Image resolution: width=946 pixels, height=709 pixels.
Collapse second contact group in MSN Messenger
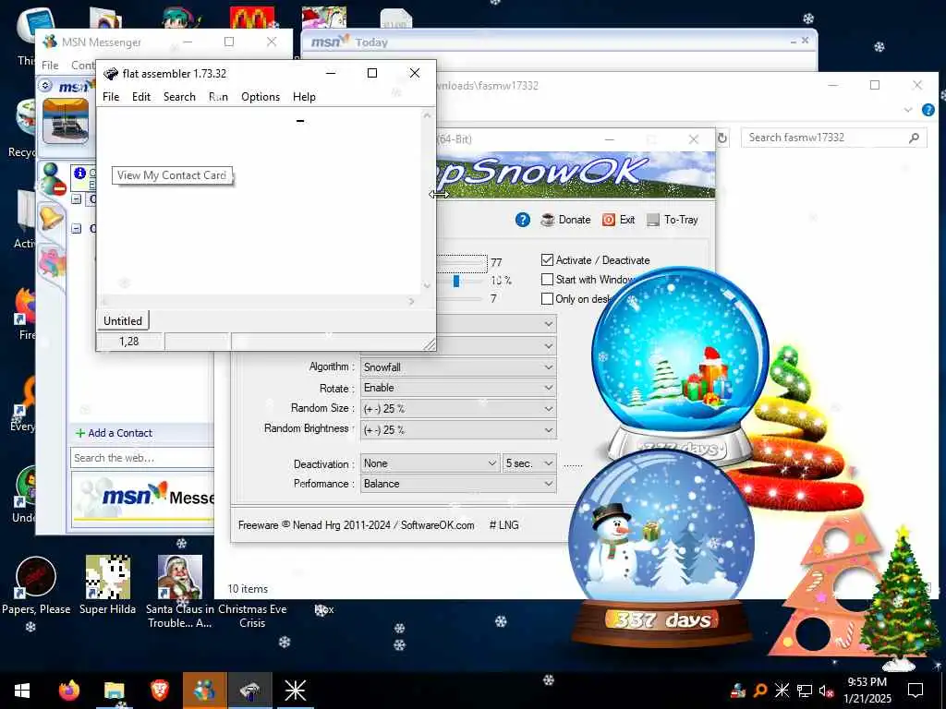(77, 229)
